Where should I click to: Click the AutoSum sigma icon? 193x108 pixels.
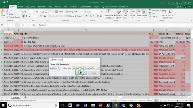pos(150,10)
